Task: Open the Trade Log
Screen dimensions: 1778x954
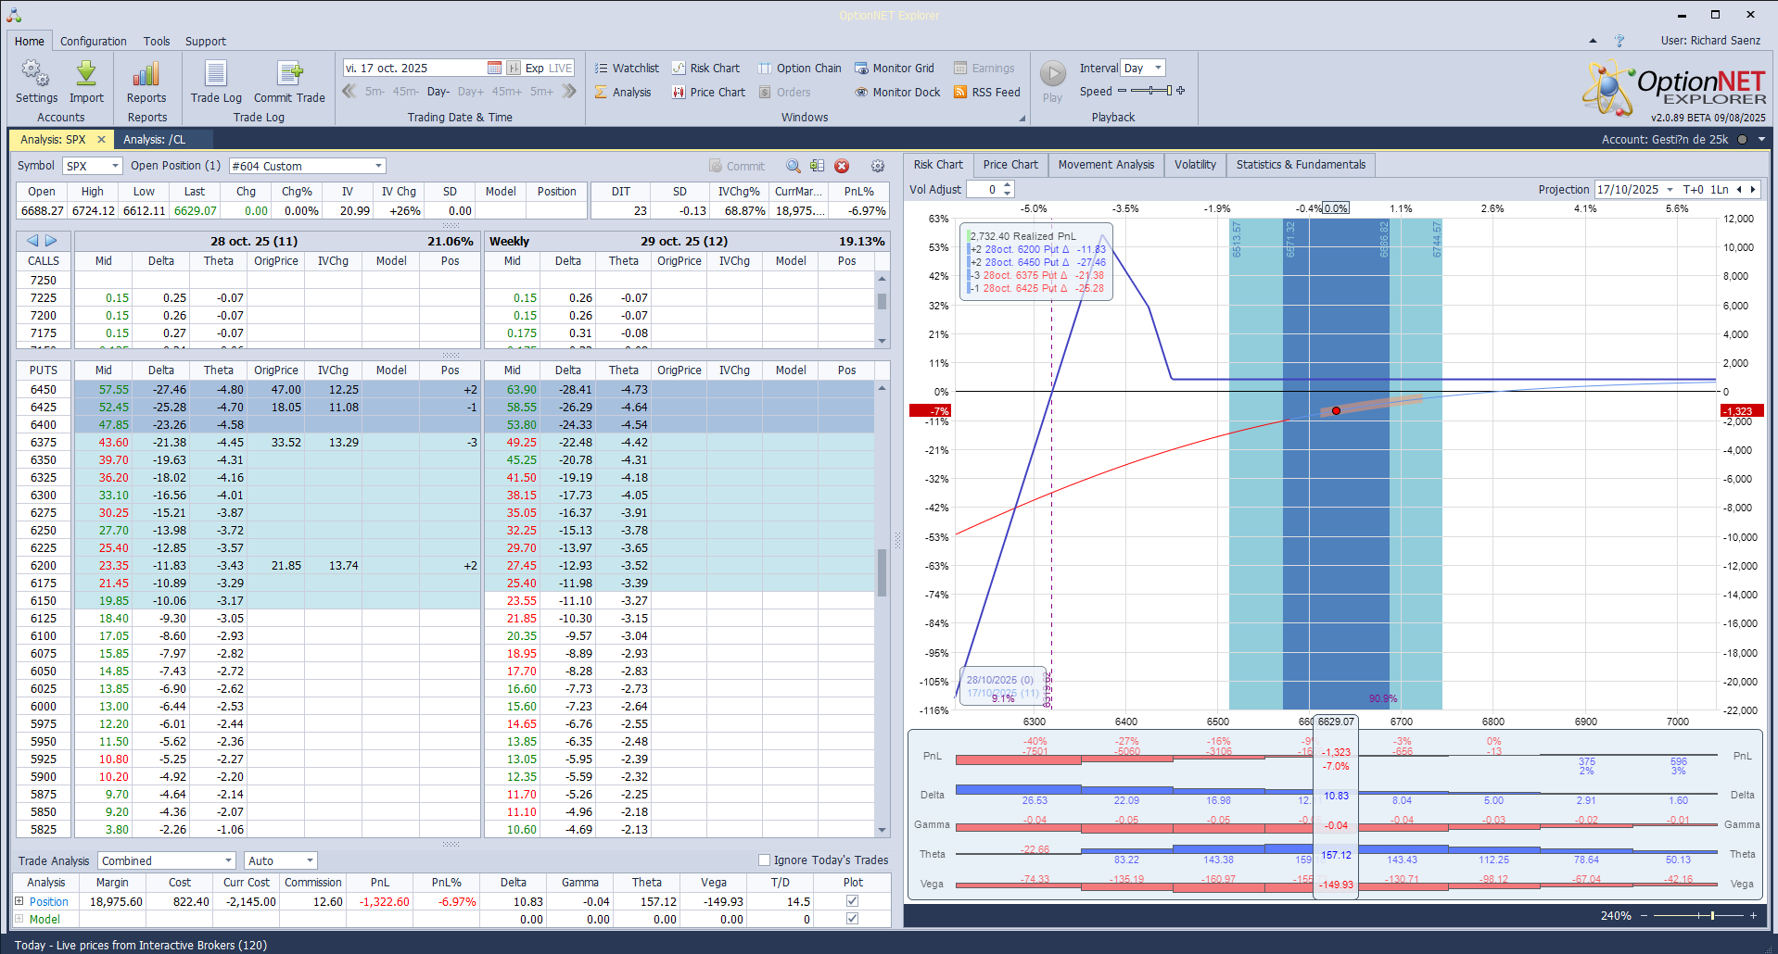Action: (216, 82)
